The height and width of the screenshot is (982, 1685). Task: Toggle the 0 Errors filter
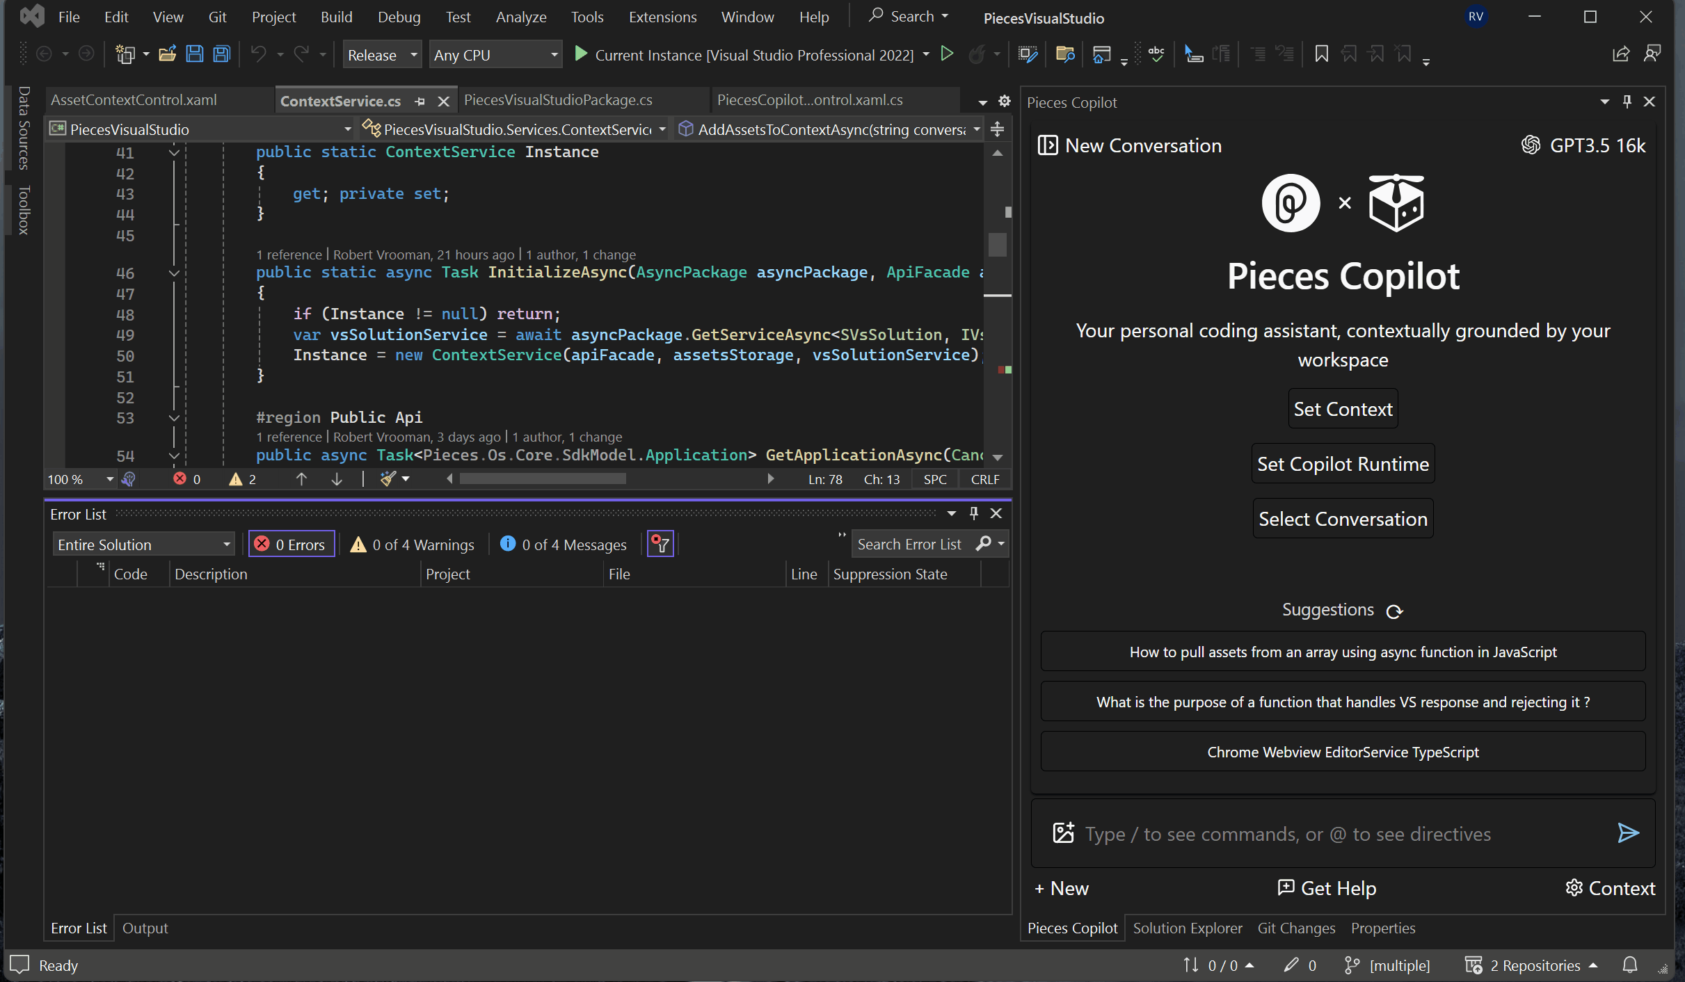coord(291,544)
